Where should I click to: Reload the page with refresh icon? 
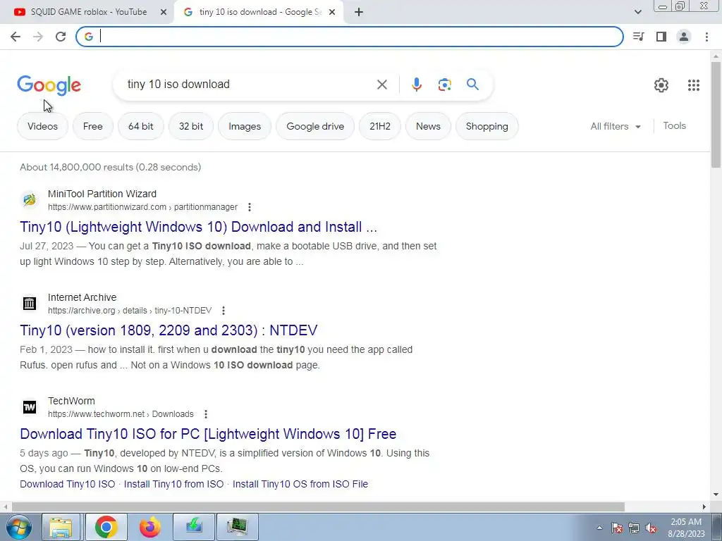point(61,37)
